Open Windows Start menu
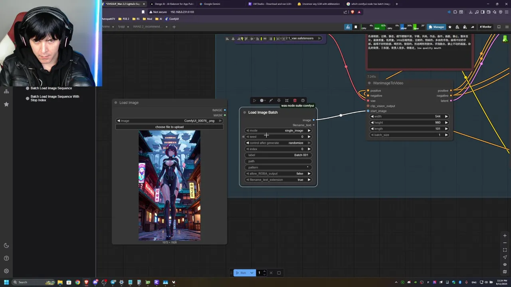Viewport: 511px width, 287px height. coord(6,282)
